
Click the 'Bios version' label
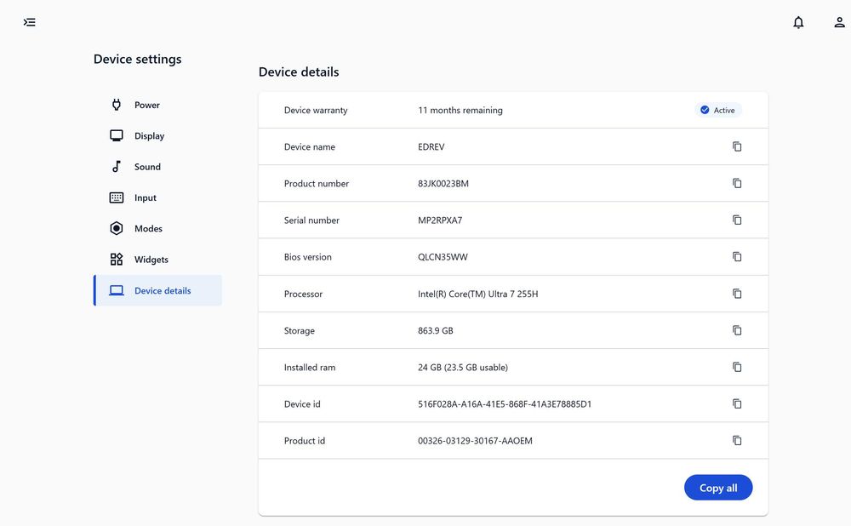pyautogui.click(x=308, y=257)
